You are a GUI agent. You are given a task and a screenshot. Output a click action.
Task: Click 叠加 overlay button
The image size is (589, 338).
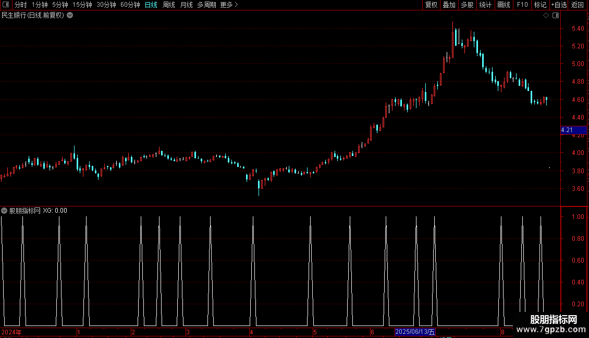coord(449,5)
